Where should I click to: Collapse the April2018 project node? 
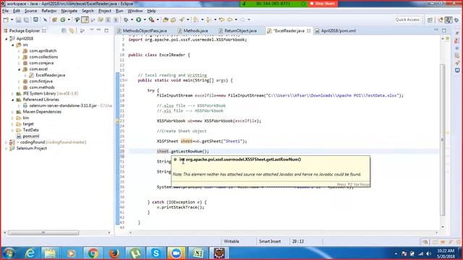7,38
